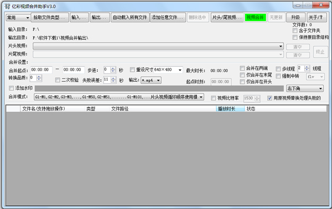Increase the 步进 step value
This screenshot has height=209, width=332.
click(x=113, y=69)
